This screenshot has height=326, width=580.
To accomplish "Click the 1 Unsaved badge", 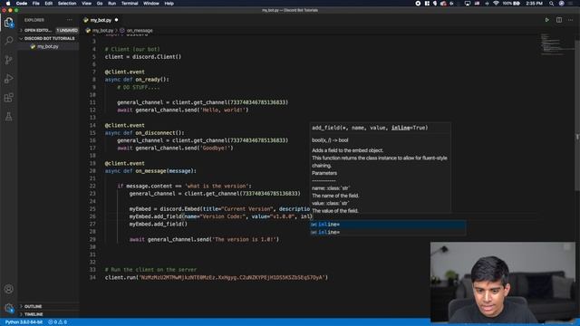I will point(67,30).
